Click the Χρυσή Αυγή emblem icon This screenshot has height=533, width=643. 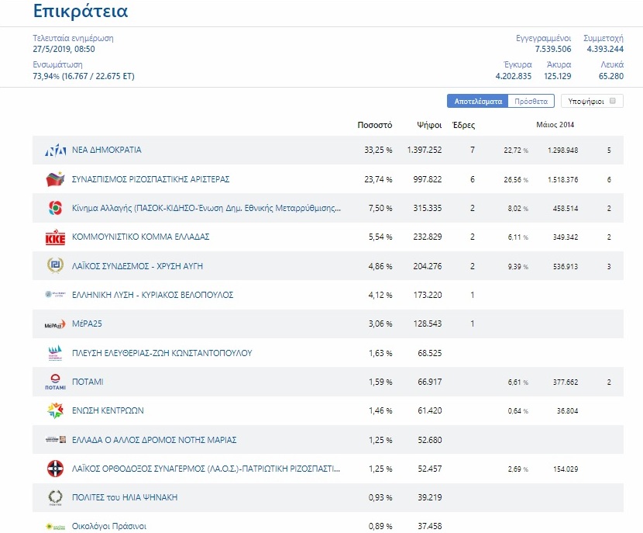pos(55,265)
